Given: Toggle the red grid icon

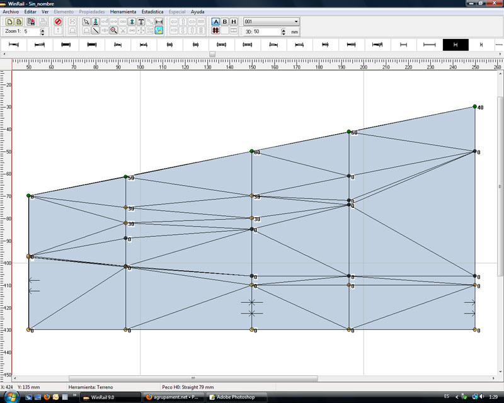Looking at the screenshot, I should pyautogui.click(x=215, y=30).
